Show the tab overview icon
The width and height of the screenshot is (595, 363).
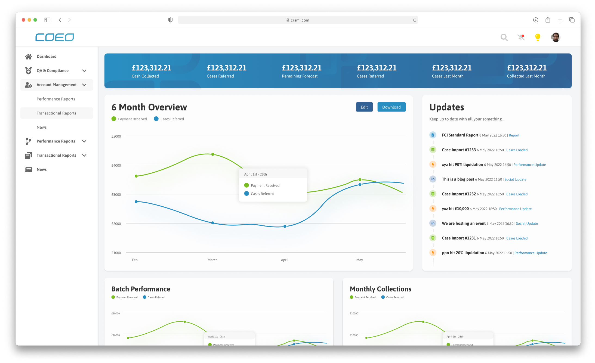pyautogui.click(x=572, y=20)
